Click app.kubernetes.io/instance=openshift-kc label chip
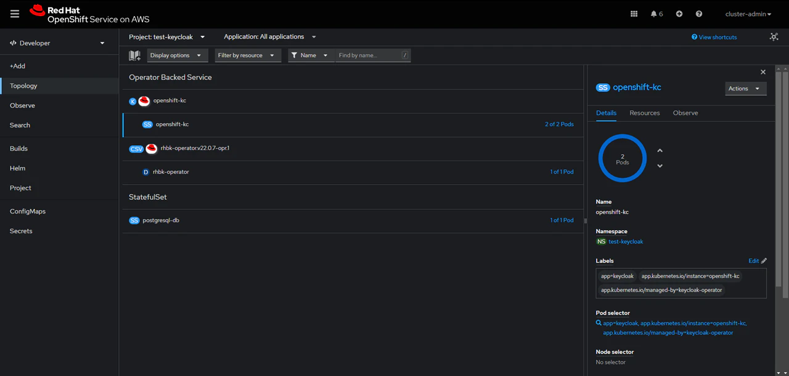 690,276
